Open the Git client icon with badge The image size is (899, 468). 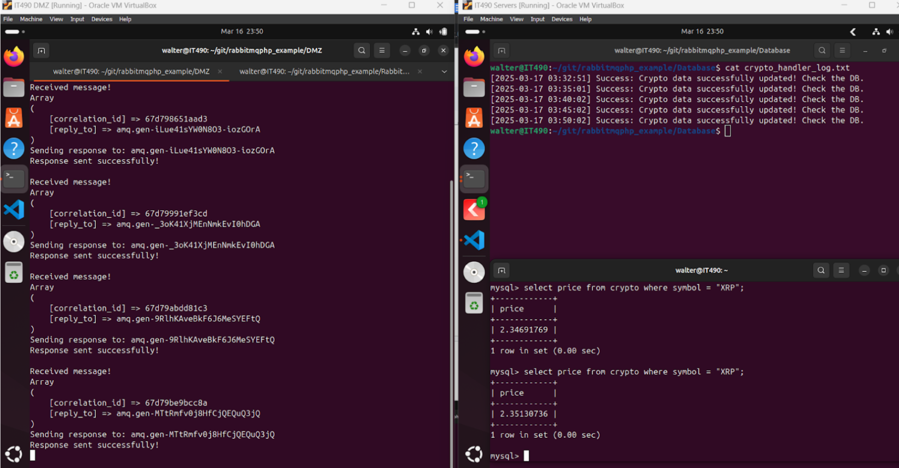474,210
